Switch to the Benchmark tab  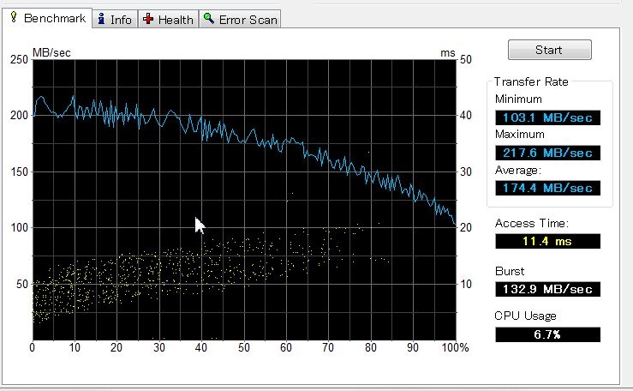[x=47, y=18]
